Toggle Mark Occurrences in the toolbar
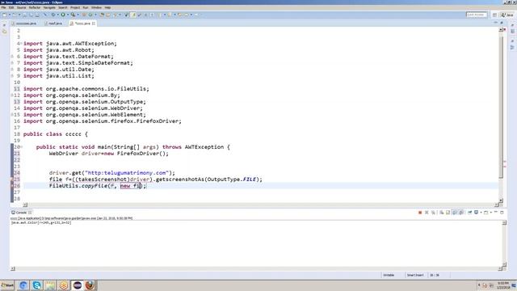The height and width of the screenshot is (291, 517). click(133, 15)
